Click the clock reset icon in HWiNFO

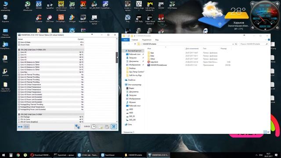94,127
